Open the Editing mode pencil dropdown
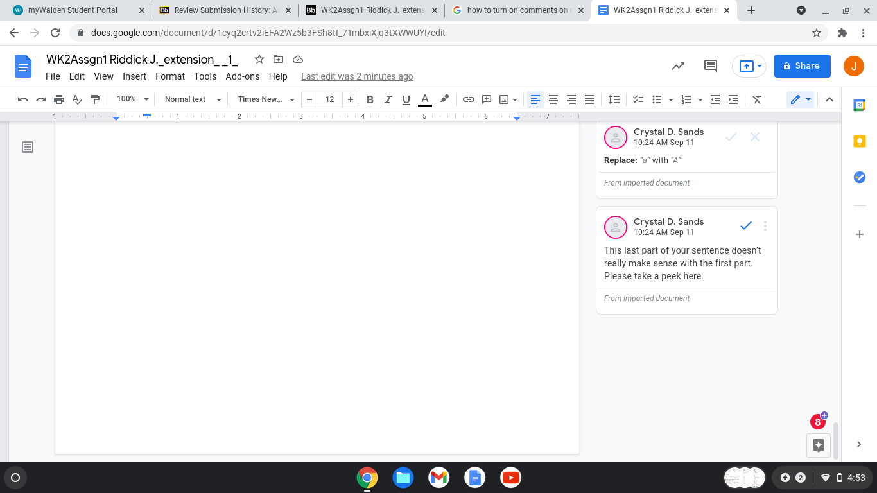The height and width of the screenshot is (493, 877). 801,99
